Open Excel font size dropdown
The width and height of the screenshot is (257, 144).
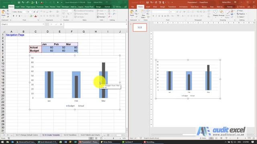[x=32, y=12]
